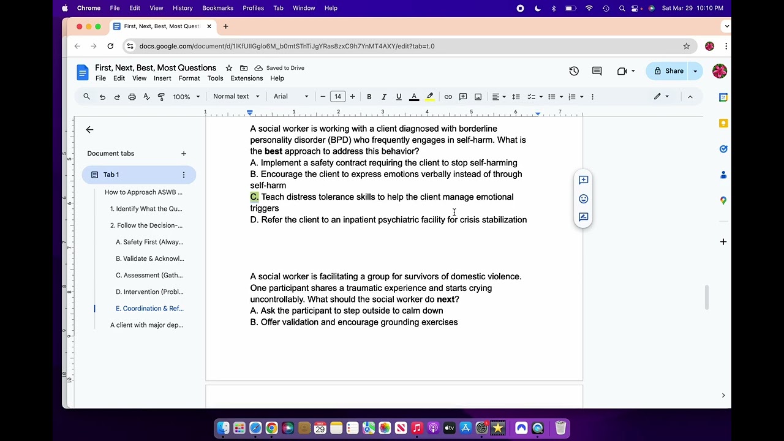Go to 'A client with major dep...' heading

[x=146, y=325]
